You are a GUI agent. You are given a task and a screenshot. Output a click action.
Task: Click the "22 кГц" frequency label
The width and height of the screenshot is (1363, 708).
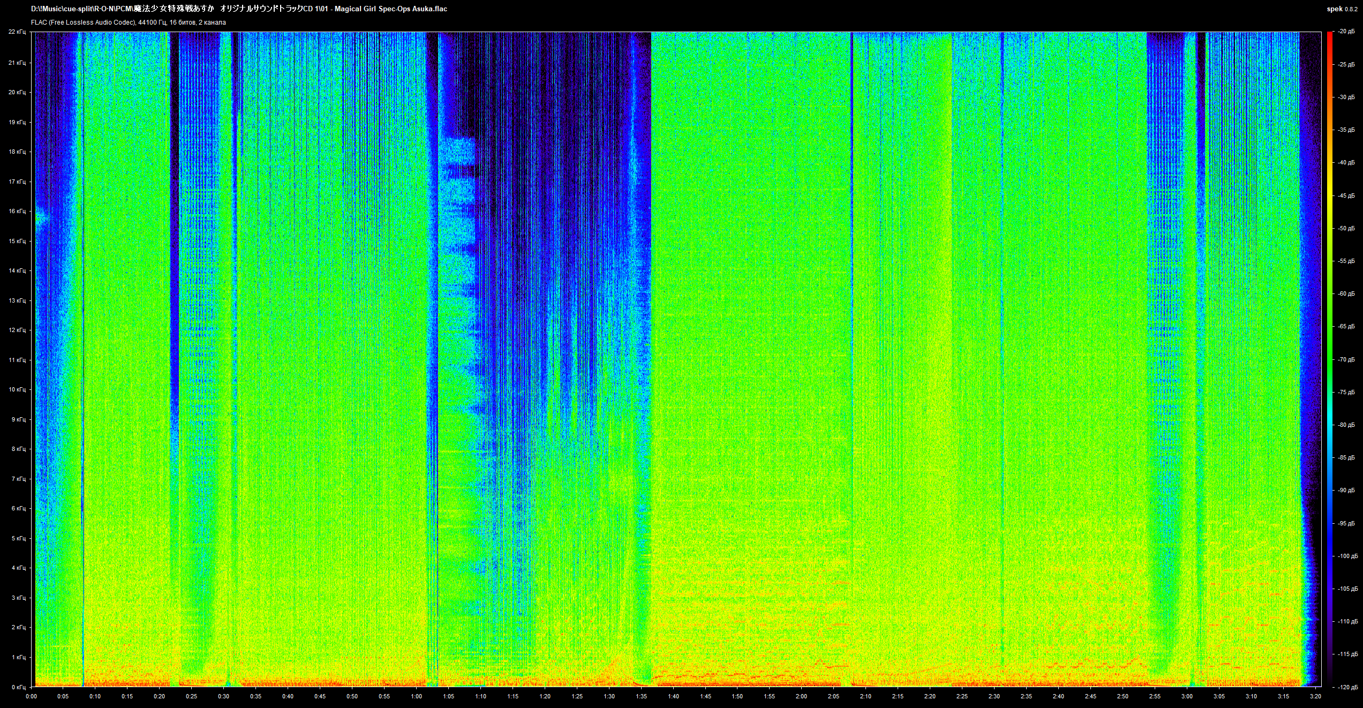pyautogui.click(x=17, y=33)
